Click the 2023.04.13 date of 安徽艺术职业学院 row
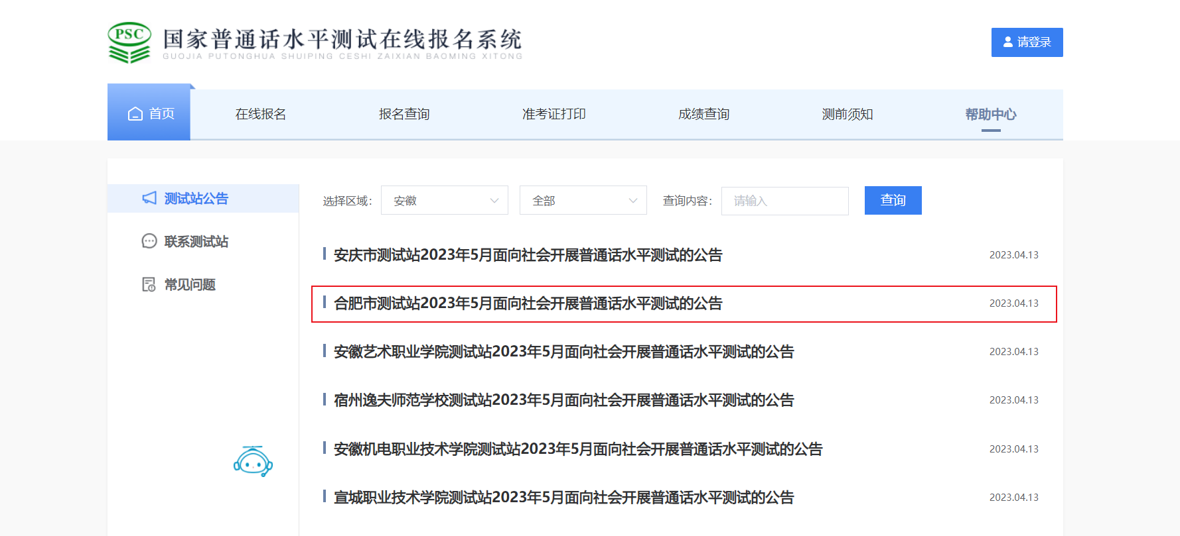The width and height of the screenshot is (1180, 536). pyautogui.click(x=1014, y=352)
